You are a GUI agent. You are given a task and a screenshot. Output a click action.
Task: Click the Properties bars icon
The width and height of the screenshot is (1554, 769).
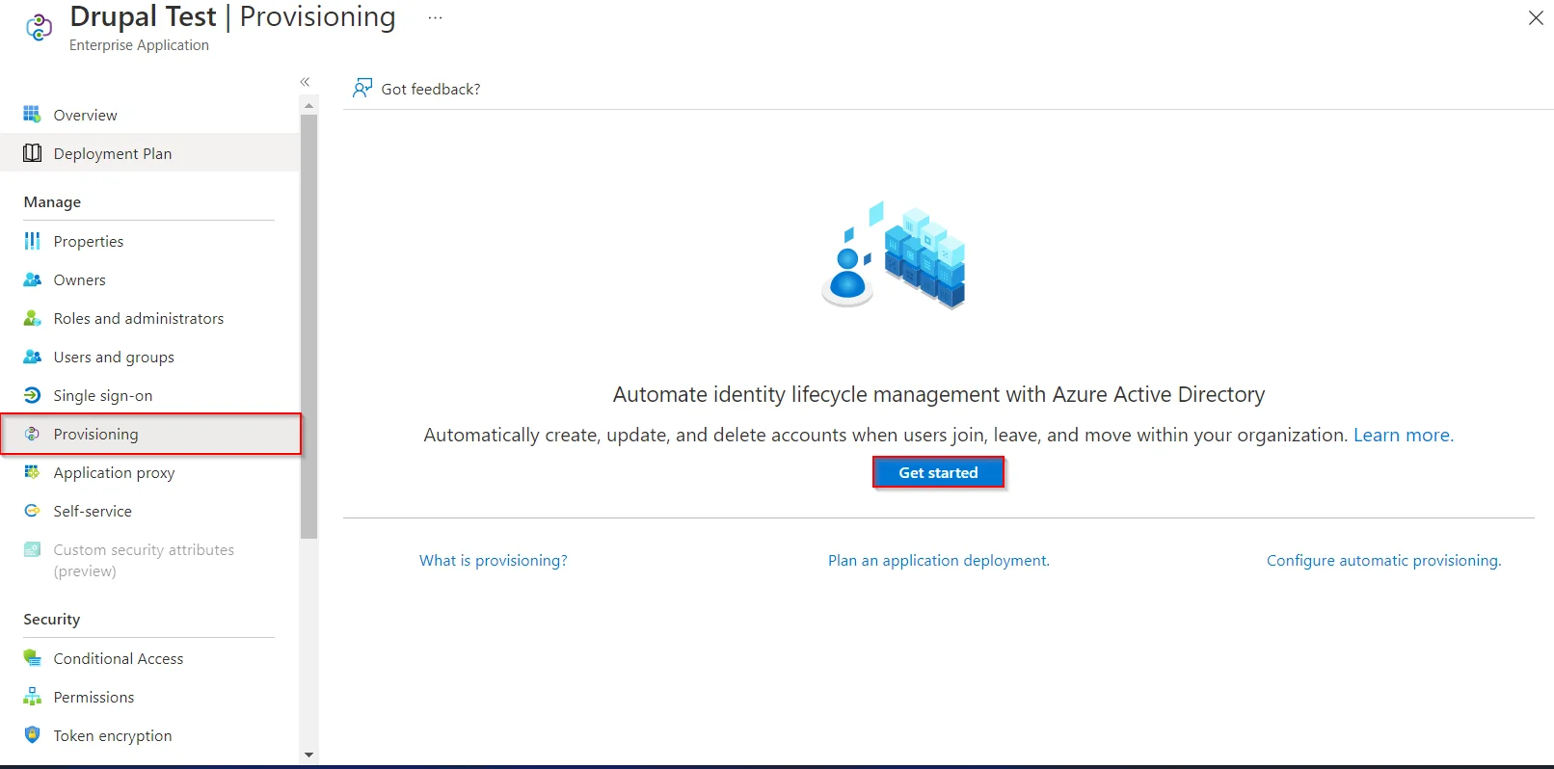32,241
